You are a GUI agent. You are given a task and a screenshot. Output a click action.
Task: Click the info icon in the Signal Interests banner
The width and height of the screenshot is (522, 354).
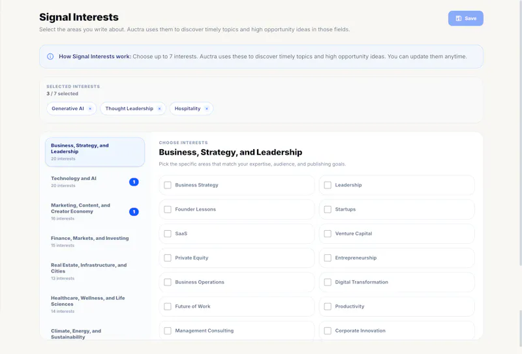tap(50, 57)
